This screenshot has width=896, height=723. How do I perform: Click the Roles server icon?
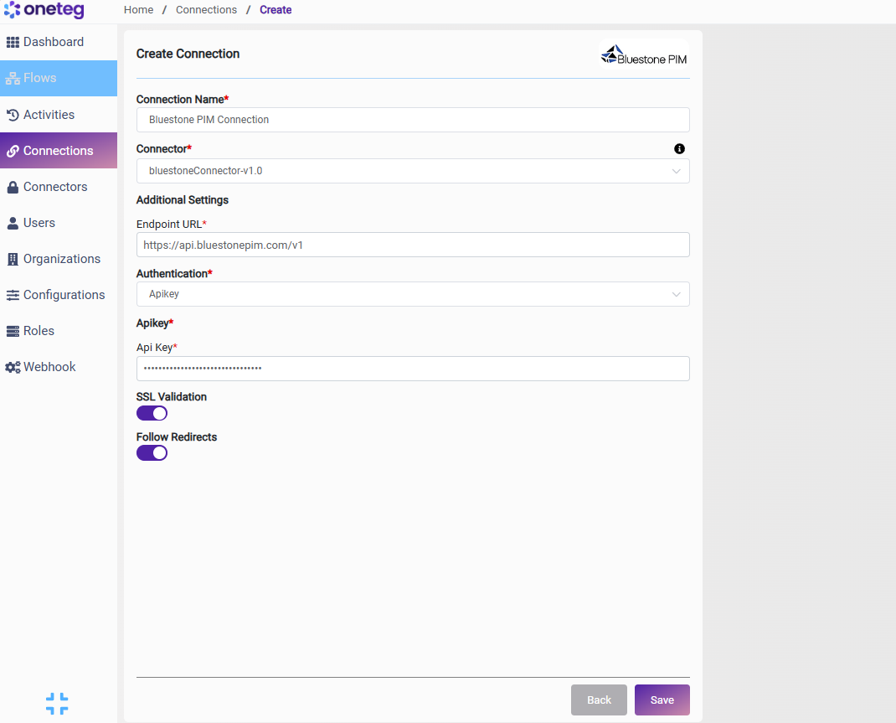click(x=13, y=331)
